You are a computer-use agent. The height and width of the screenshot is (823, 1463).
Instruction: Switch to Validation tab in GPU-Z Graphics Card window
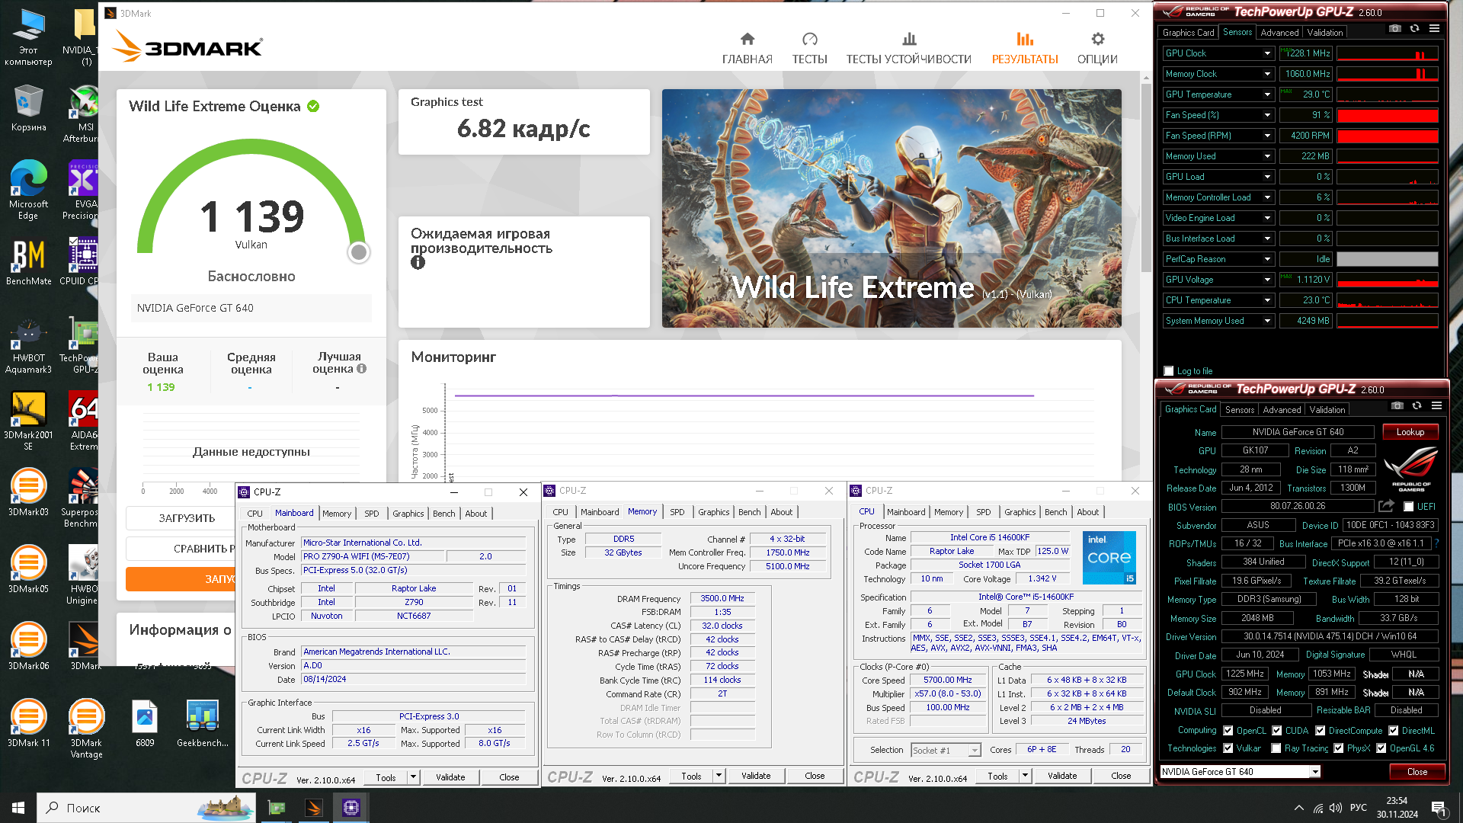[1327, 410]
